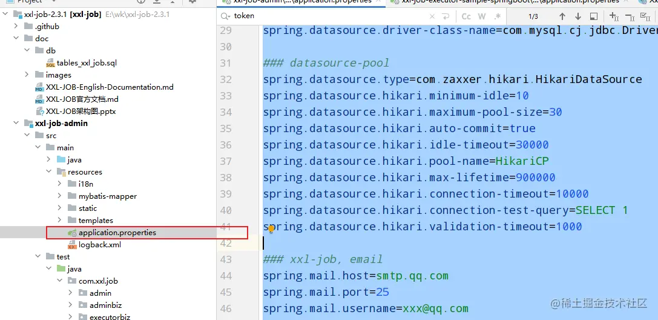Select logback.xml file

click(x=99, y=244)
